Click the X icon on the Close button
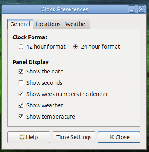Screen dimensions: 149x152 click(111, 137)
